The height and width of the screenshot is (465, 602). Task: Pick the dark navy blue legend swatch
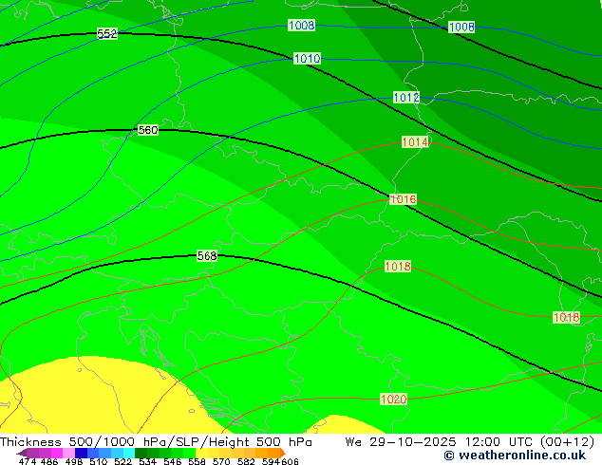81,453
